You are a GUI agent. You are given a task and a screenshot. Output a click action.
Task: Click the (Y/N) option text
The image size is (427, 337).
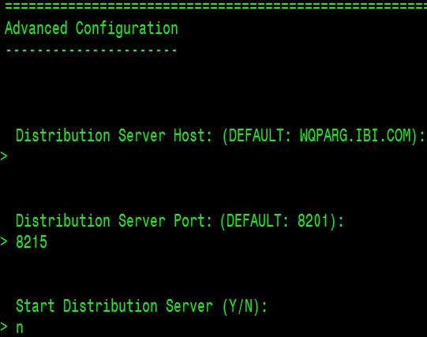pyautogui.click(x=241, y=306)
